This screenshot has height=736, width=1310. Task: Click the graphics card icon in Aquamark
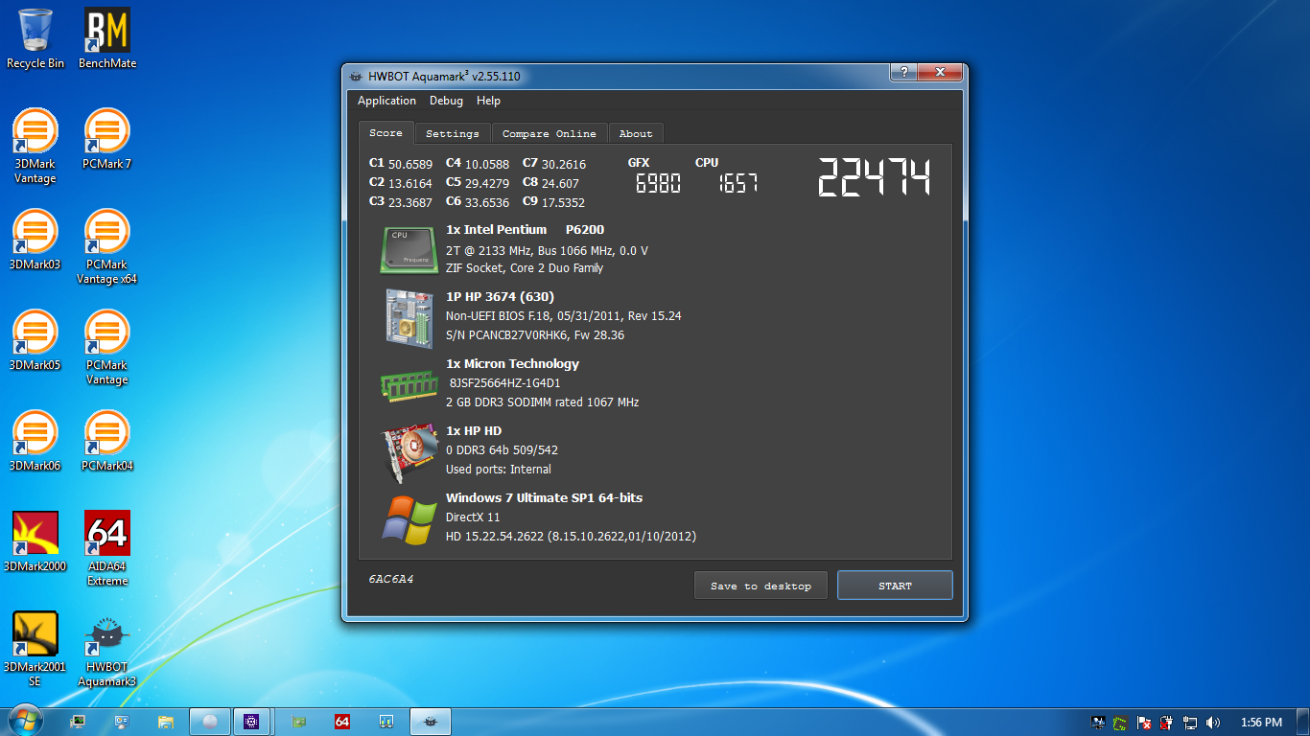click(x=410, y=453)
